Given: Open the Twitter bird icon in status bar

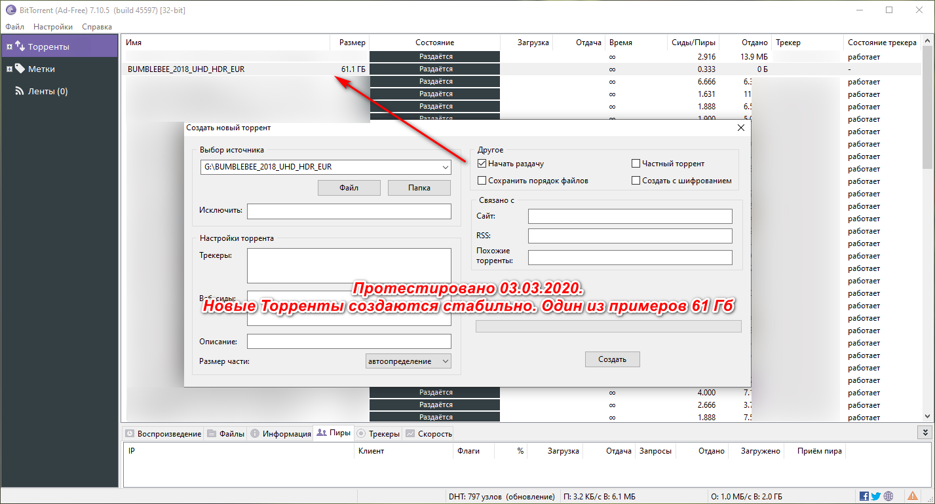Looking at the screenshot, I should tap(876, 496).
